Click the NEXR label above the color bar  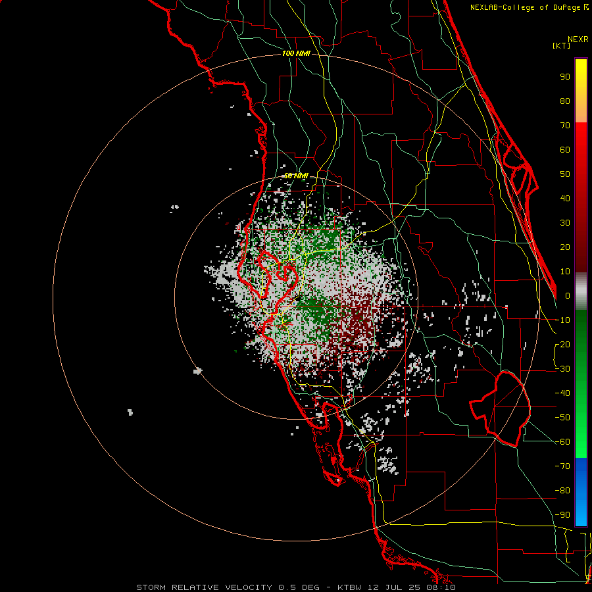click(578, 39)
